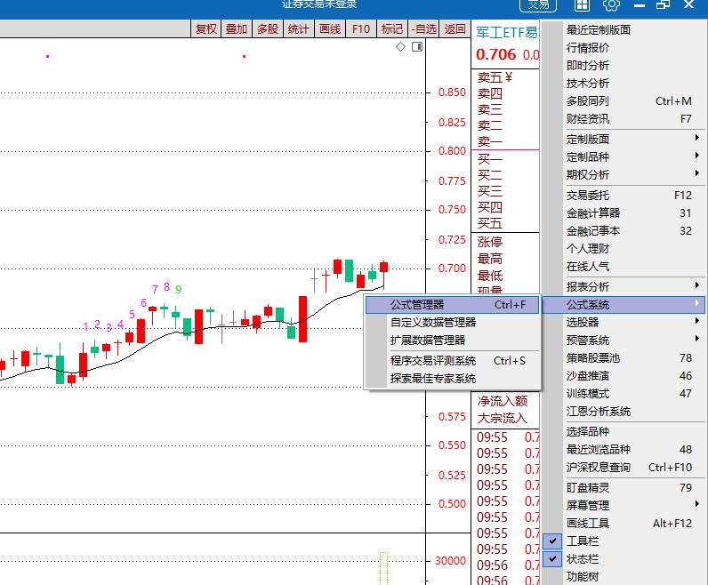
Task: Toggle 功能树 menu item
Action: click(624, 576)
